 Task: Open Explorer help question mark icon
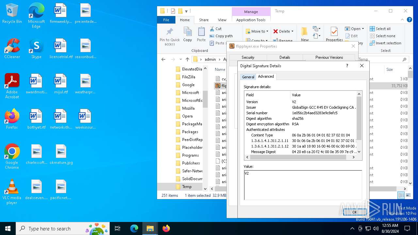point(409,20)
